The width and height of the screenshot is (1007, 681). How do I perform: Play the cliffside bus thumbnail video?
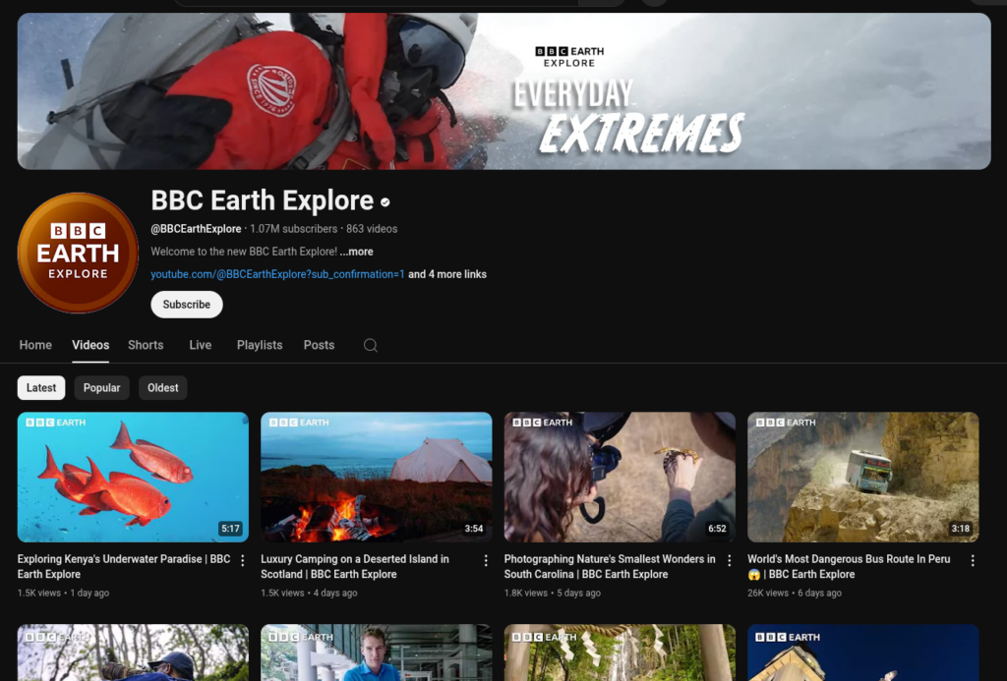[x=863, y=477]
